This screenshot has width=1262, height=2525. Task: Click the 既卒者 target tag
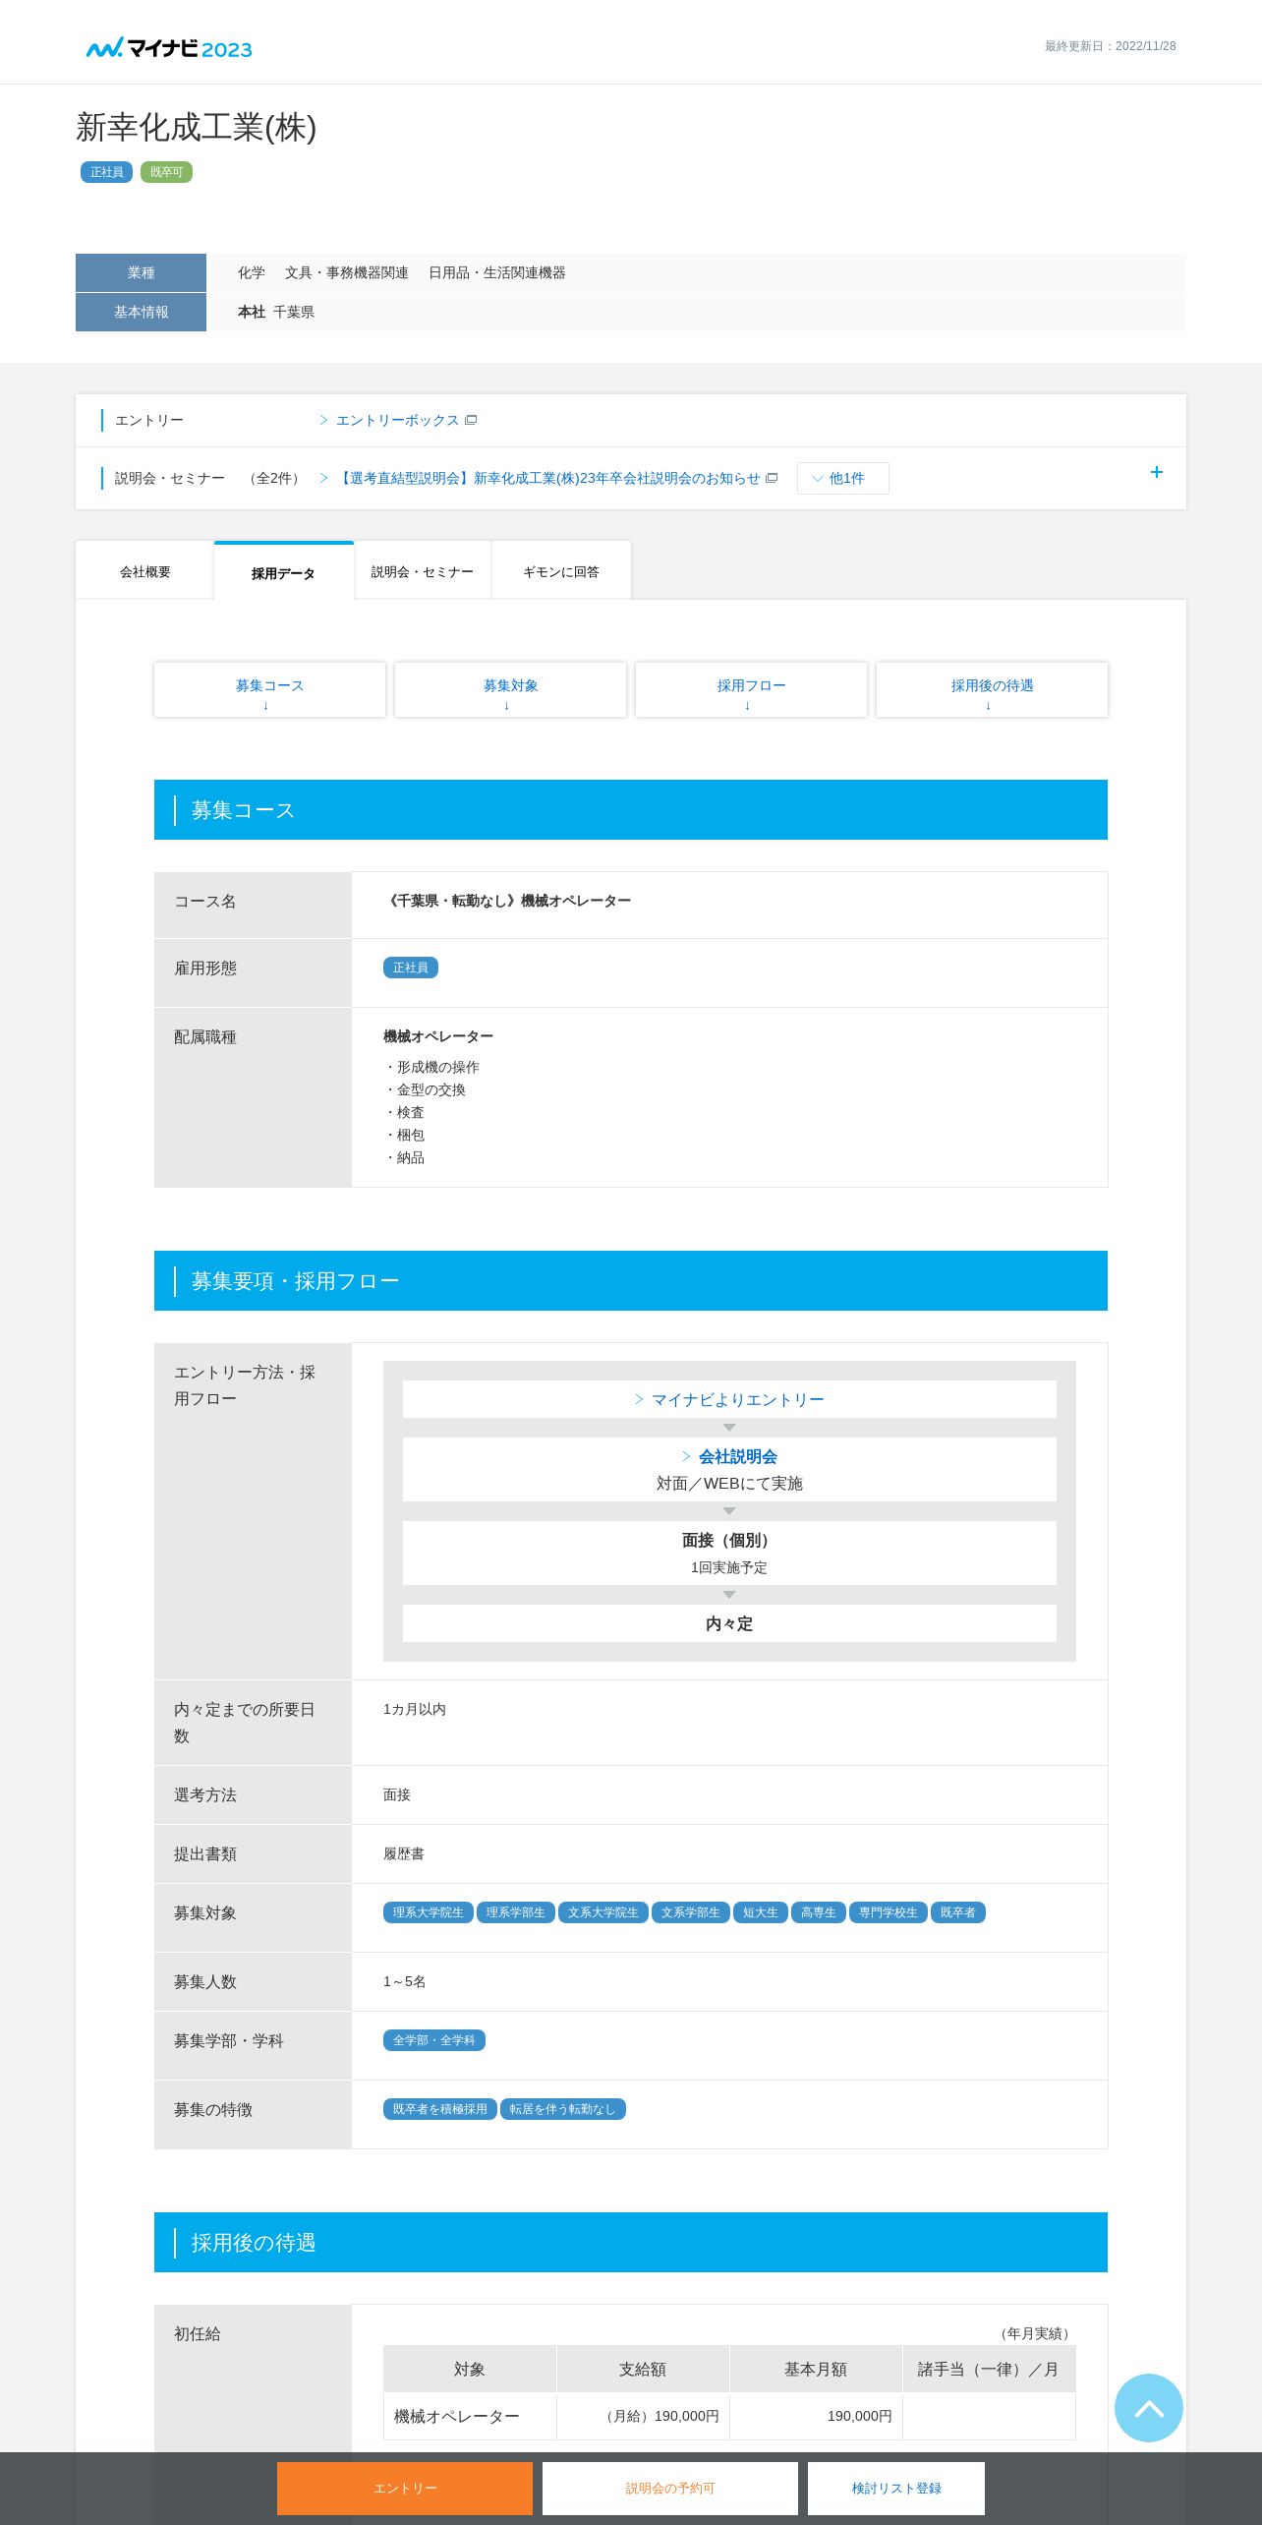(957, 1912)
